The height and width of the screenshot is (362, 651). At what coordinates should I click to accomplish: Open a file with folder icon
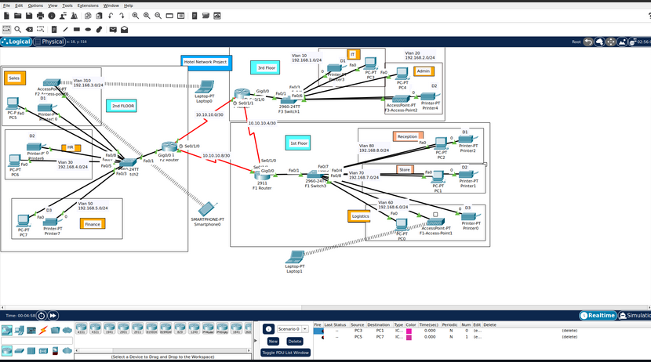coord(17,16)
